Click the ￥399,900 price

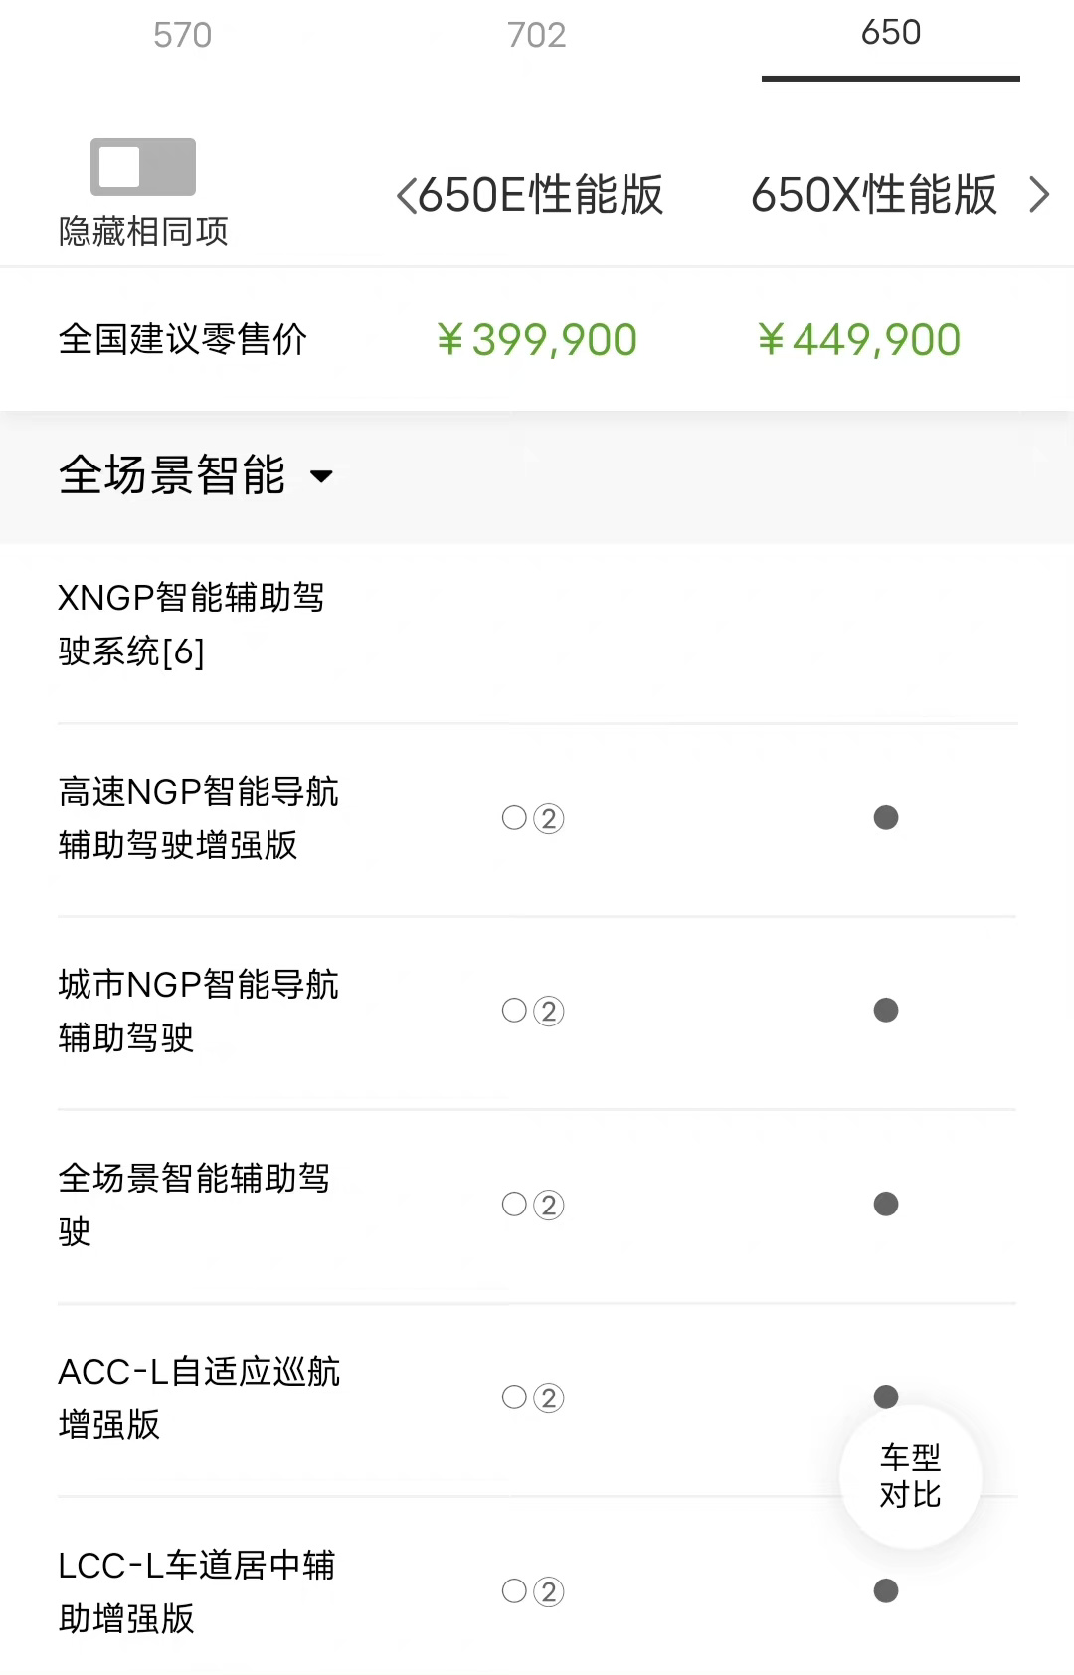(537, 340)
